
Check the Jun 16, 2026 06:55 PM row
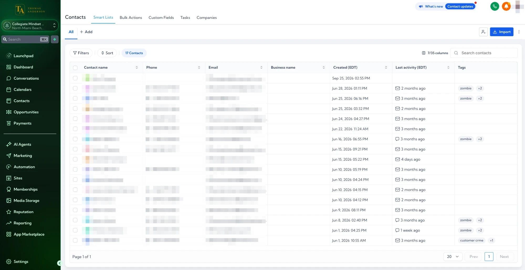point(75,139)
